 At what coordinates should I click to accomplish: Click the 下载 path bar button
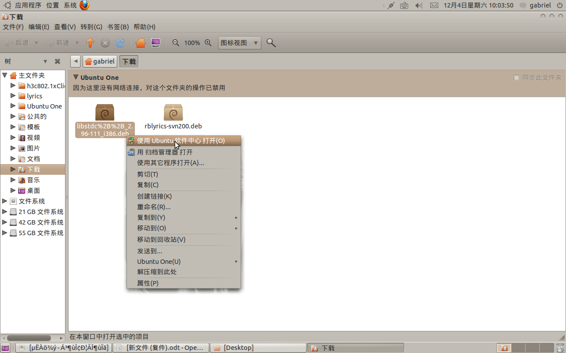tap(129, 61)
